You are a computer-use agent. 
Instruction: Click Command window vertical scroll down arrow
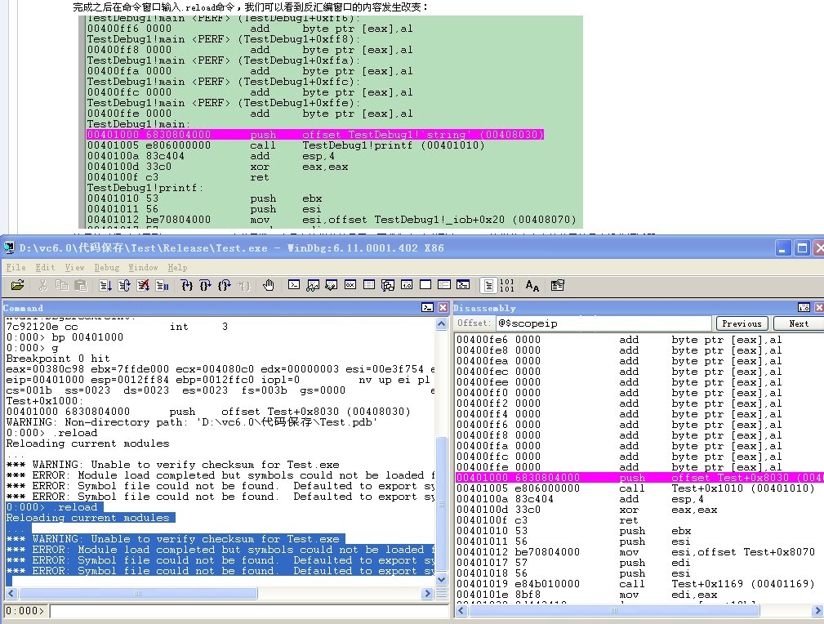tap(442, 579)
